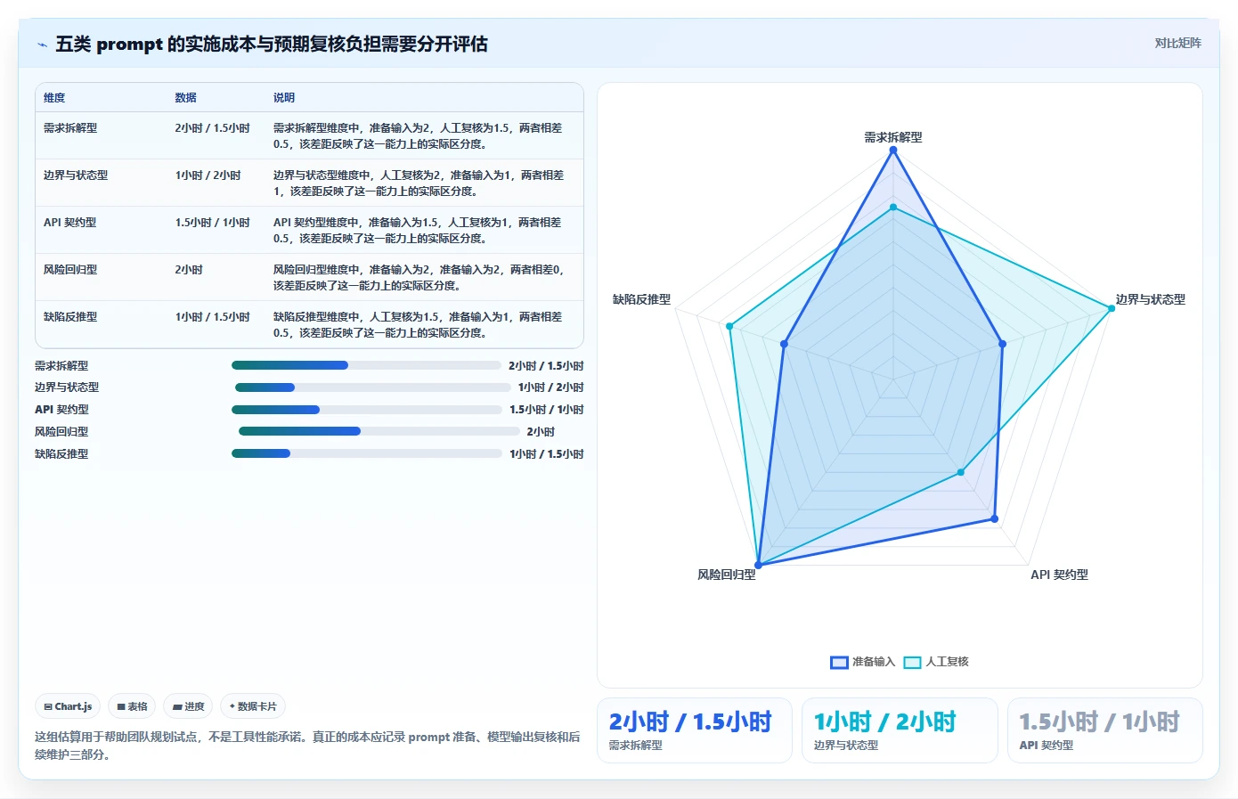Click the 缺陷反推型 axis label on the radar
Image resolution: width=1238 pixels, height=799 pixels.
[x=641, y=299]
